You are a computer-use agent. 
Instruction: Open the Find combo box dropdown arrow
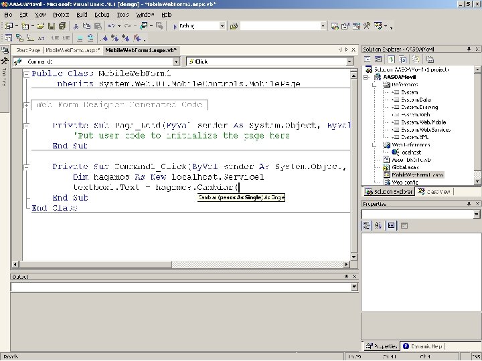pyautogui.click(x=323, y=26)
